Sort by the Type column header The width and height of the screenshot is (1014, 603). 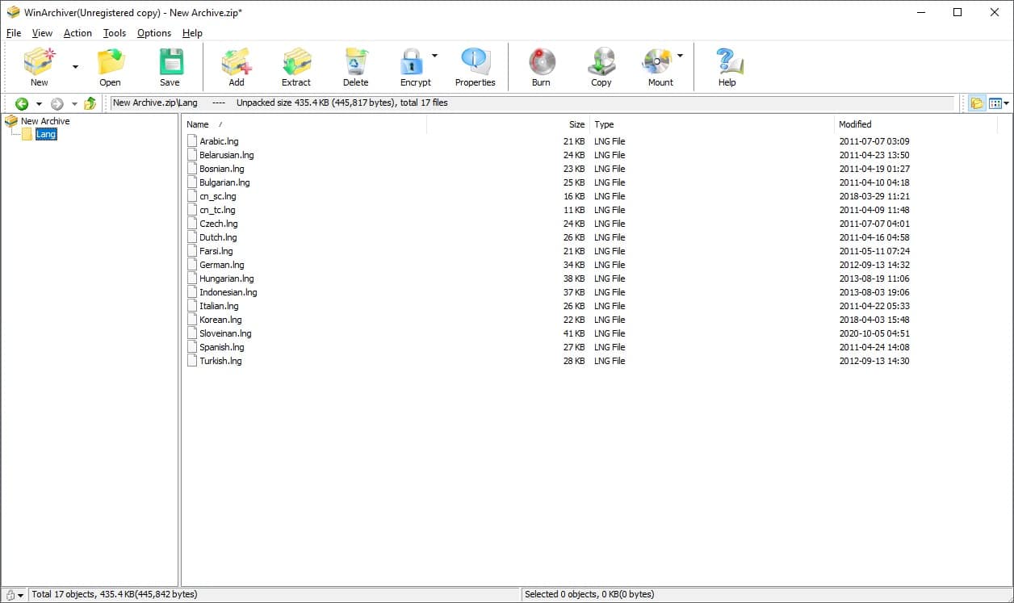click(x=711, y=124)
